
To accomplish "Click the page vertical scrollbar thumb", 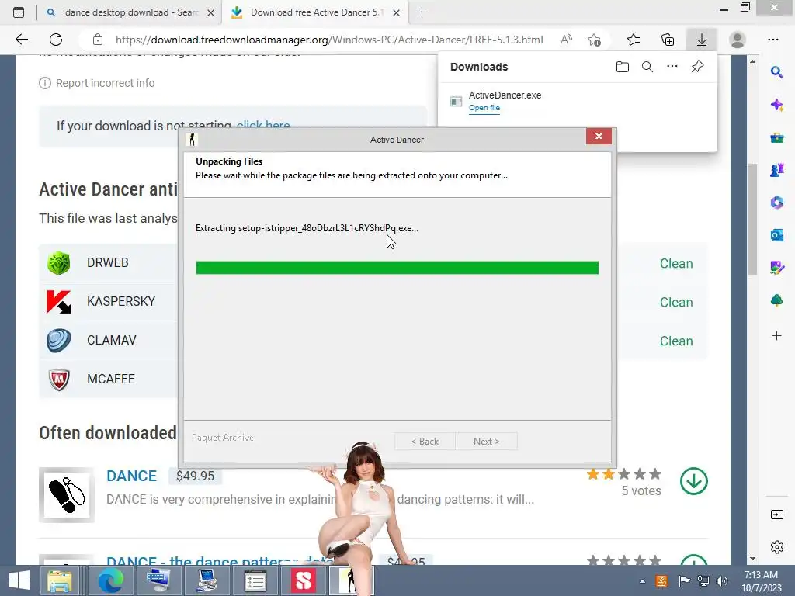I will [x=752, y=218].
